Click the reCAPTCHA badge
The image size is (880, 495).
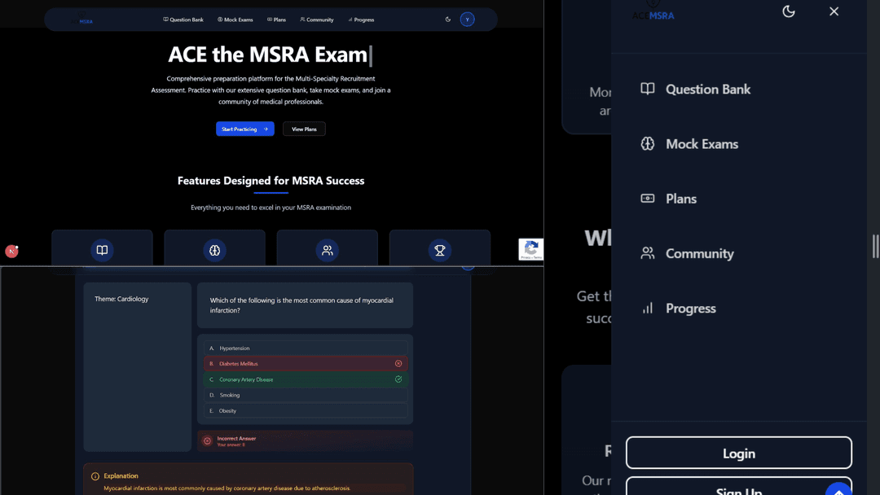tap(530, 249)
